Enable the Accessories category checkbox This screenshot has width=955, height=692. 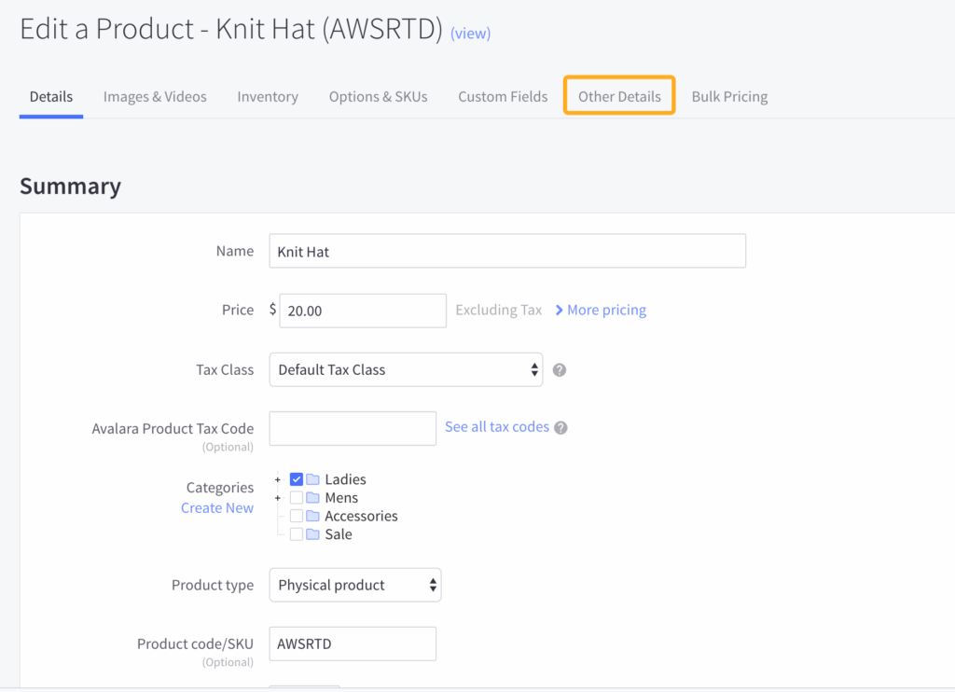tap(297, 516)
